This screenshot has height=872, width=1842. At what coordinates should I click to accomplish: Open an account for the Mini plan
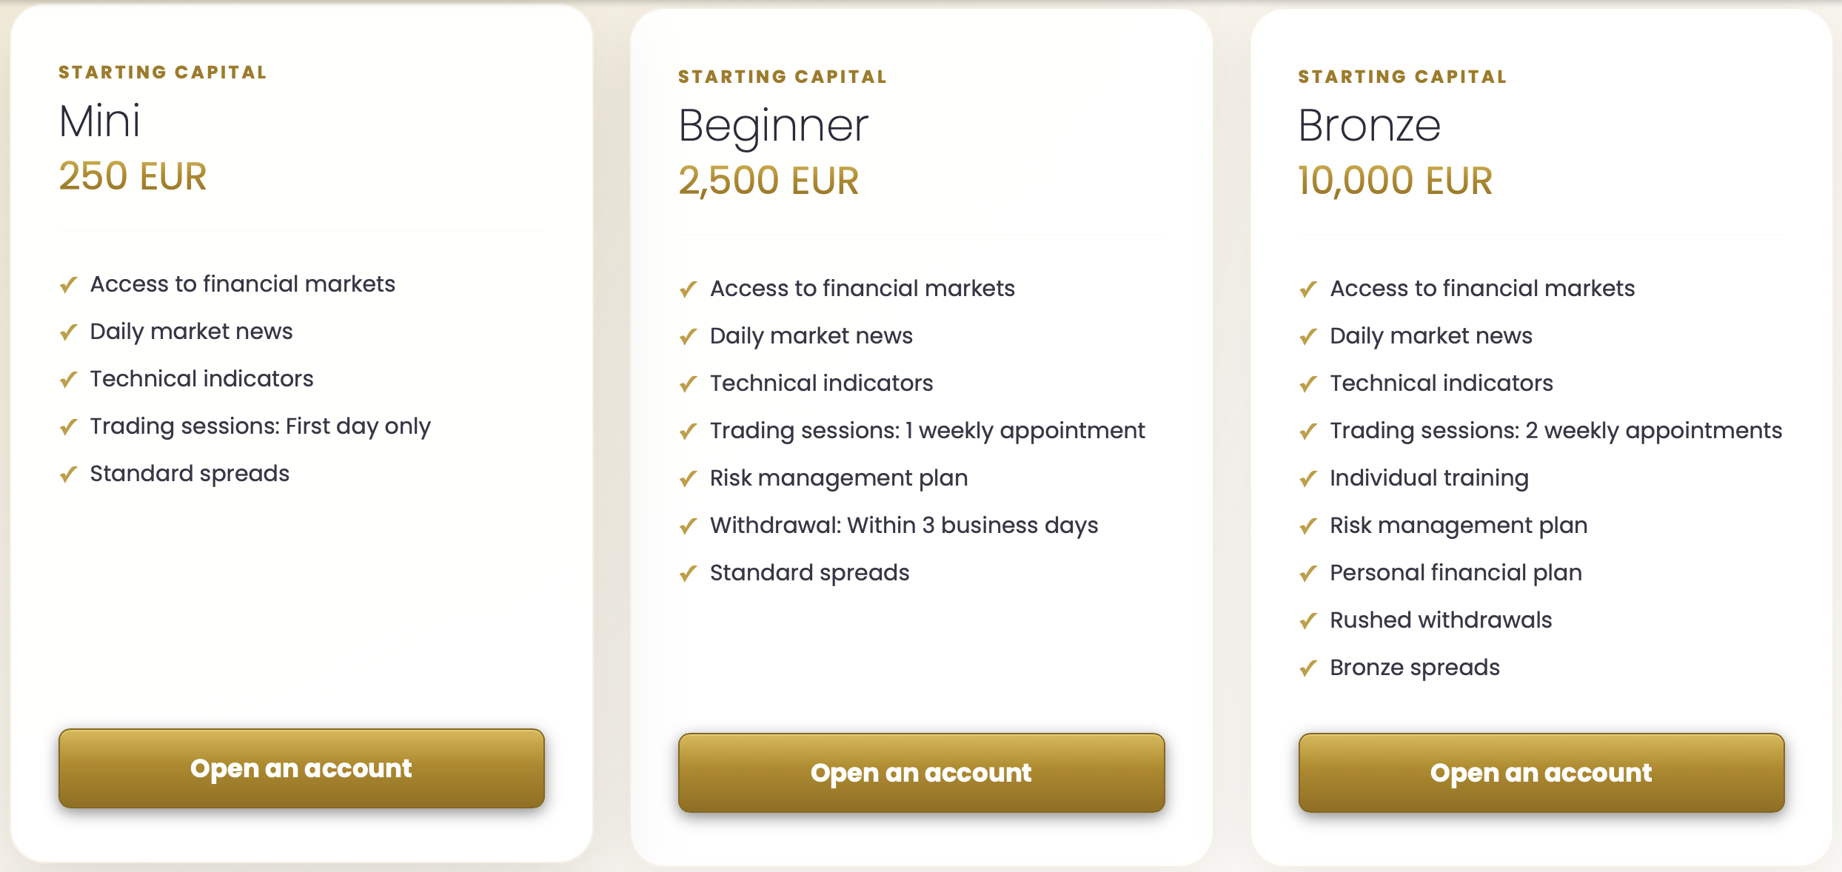pyautogui.click(x=301, y=768)
